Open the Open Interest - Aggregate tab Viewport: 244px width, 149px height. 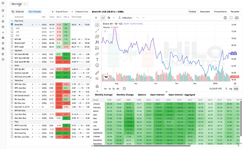[x=182, y=95]
